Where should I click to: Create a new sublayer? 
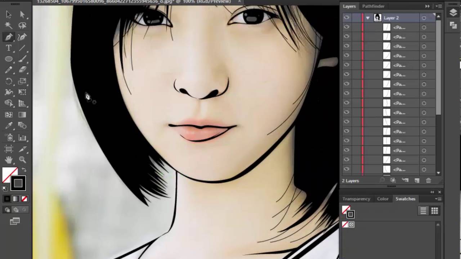pyautogui.click(x=405, y=180)
